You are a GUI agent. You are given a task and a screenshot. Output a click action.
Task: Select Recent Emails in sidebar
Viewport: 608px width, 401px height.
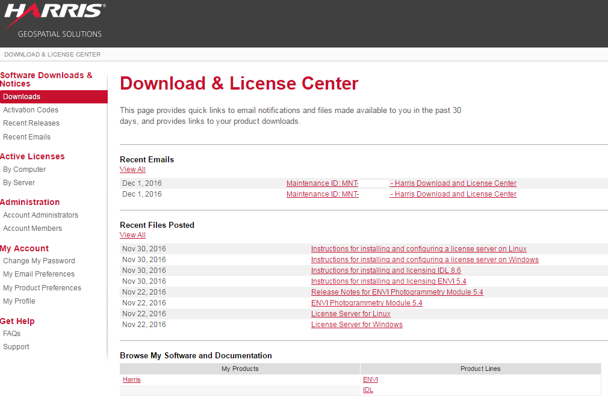point(26,137)
